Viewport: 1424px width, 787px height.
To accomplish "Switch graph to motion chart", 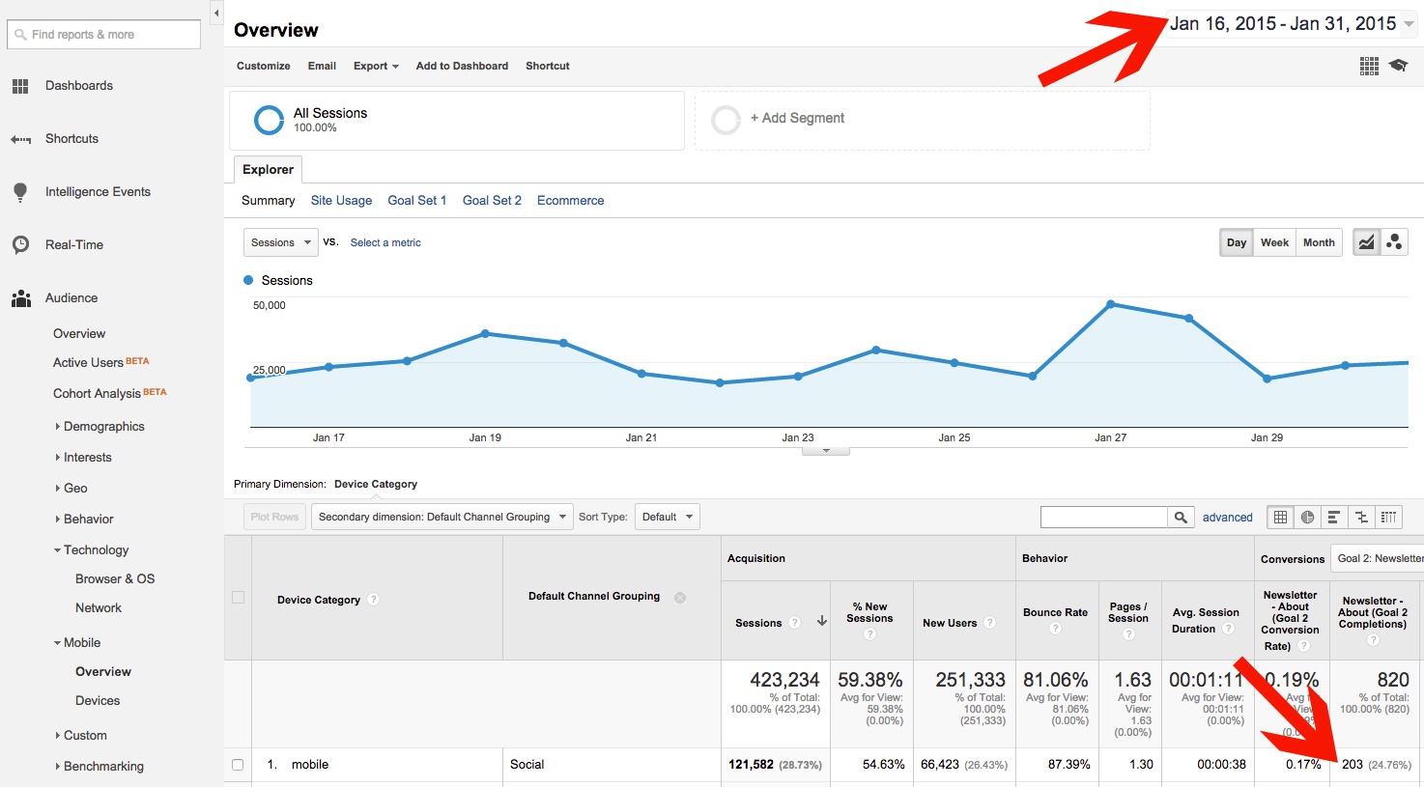I will coord(1394,242).
